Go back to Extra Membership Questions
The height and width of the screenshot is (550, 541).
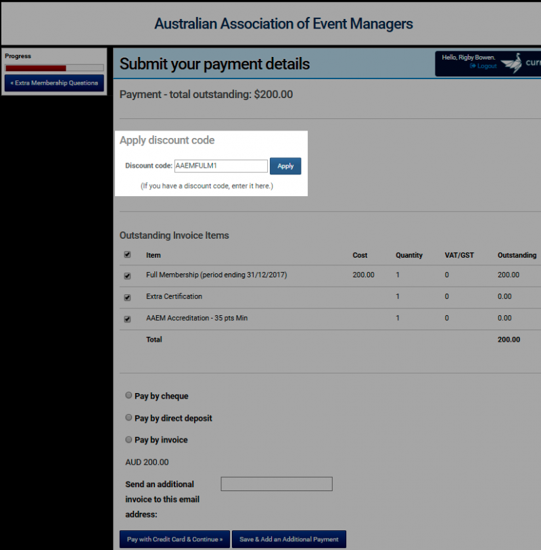54,83
